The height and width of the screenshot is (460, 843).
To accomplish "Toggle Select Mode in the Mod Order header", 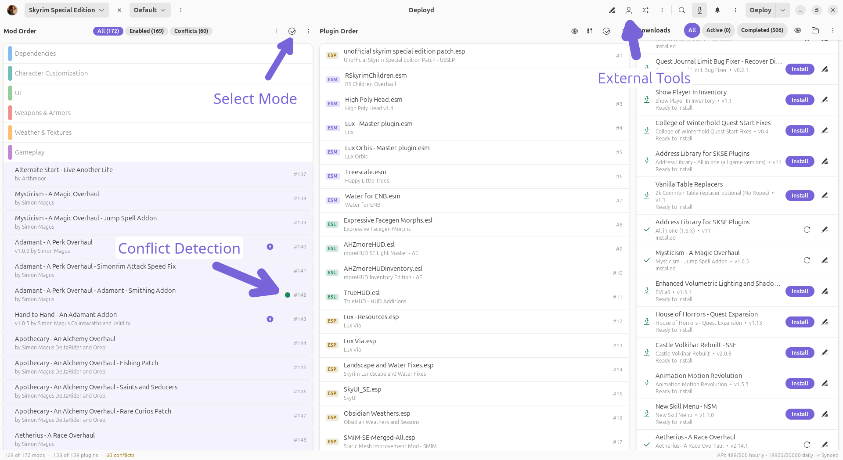I will [292, 31].
